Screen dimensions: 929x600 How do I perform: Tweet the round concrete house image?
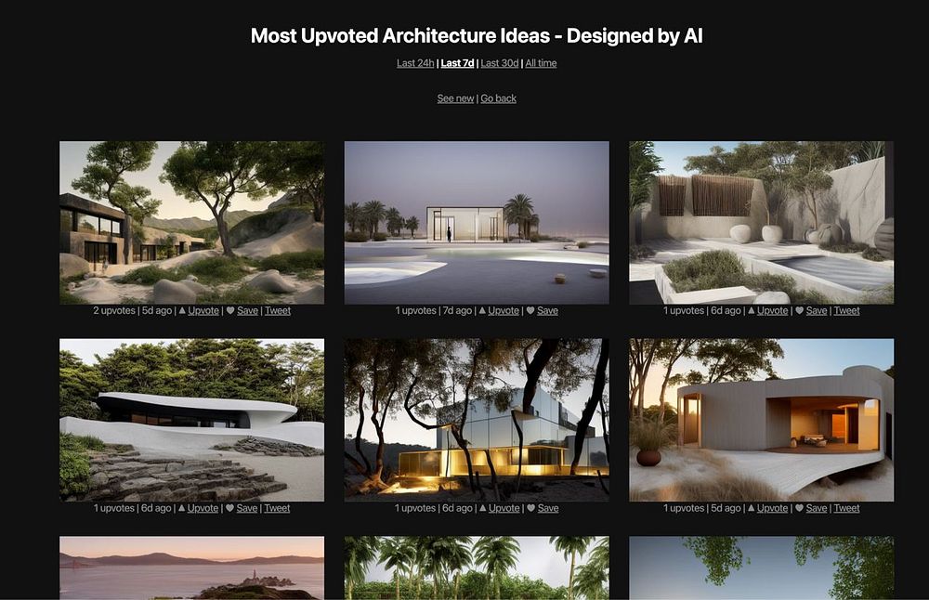pyautogui.click(x=846, y=508)
